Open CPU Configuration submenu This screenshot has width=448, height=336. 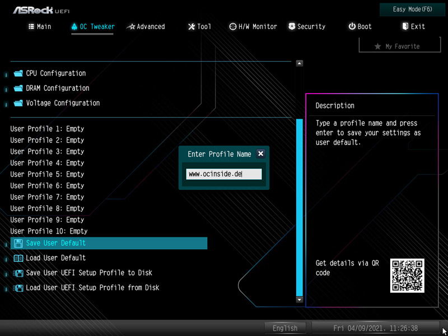pyautogui.click(x=55, y=73)
